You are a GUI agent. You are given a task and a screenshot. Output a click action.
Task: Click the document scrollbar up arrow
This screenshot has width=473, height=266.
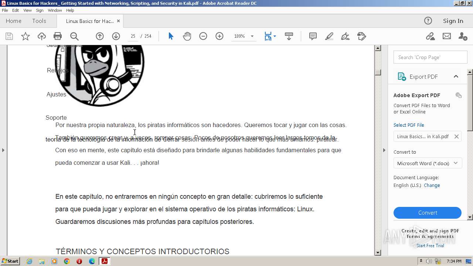click(378, 48)
